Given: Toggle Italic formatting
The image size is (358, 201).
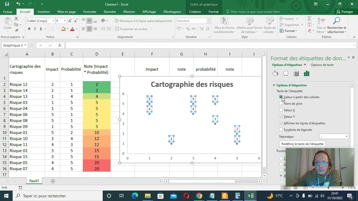Looking at the screenshot, I should point(35,29).
